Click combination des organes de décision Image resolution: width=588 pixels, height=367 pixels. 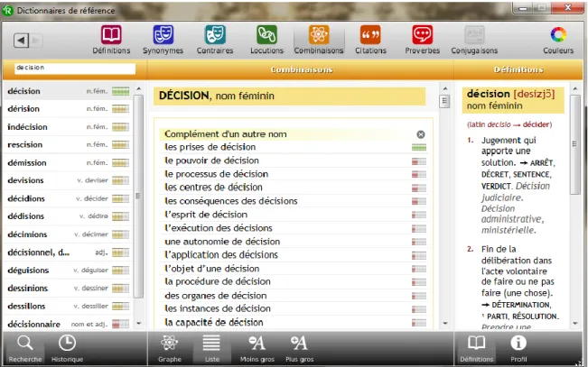tap(216, 296)
